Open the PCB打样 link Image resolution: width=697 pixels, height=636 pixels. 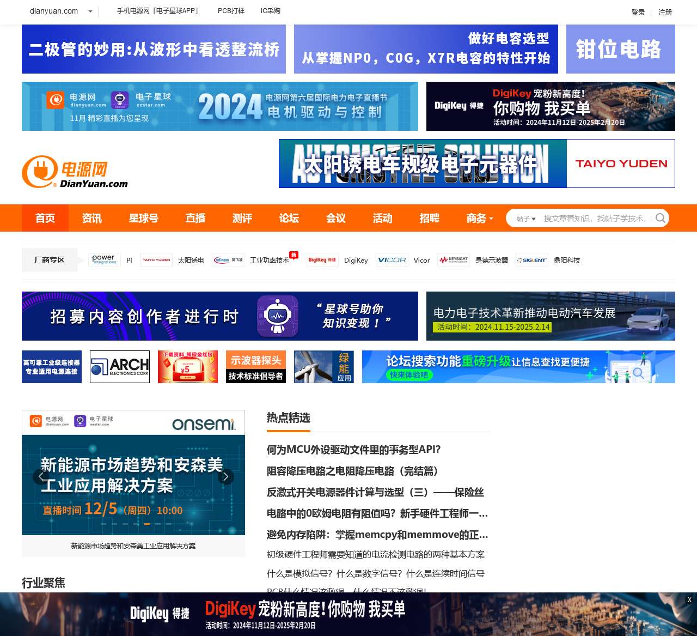[x=231, y=11]
